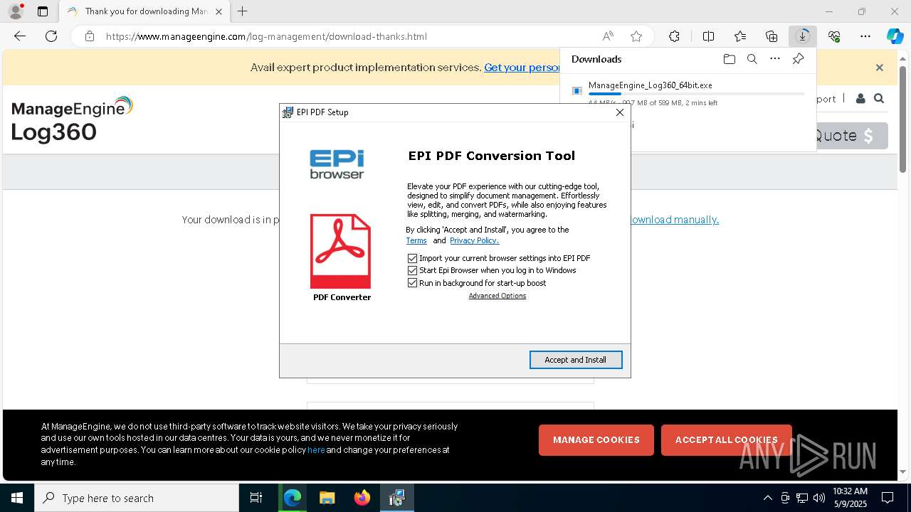Uncheck Import your current browser settings

pos(412,258)
